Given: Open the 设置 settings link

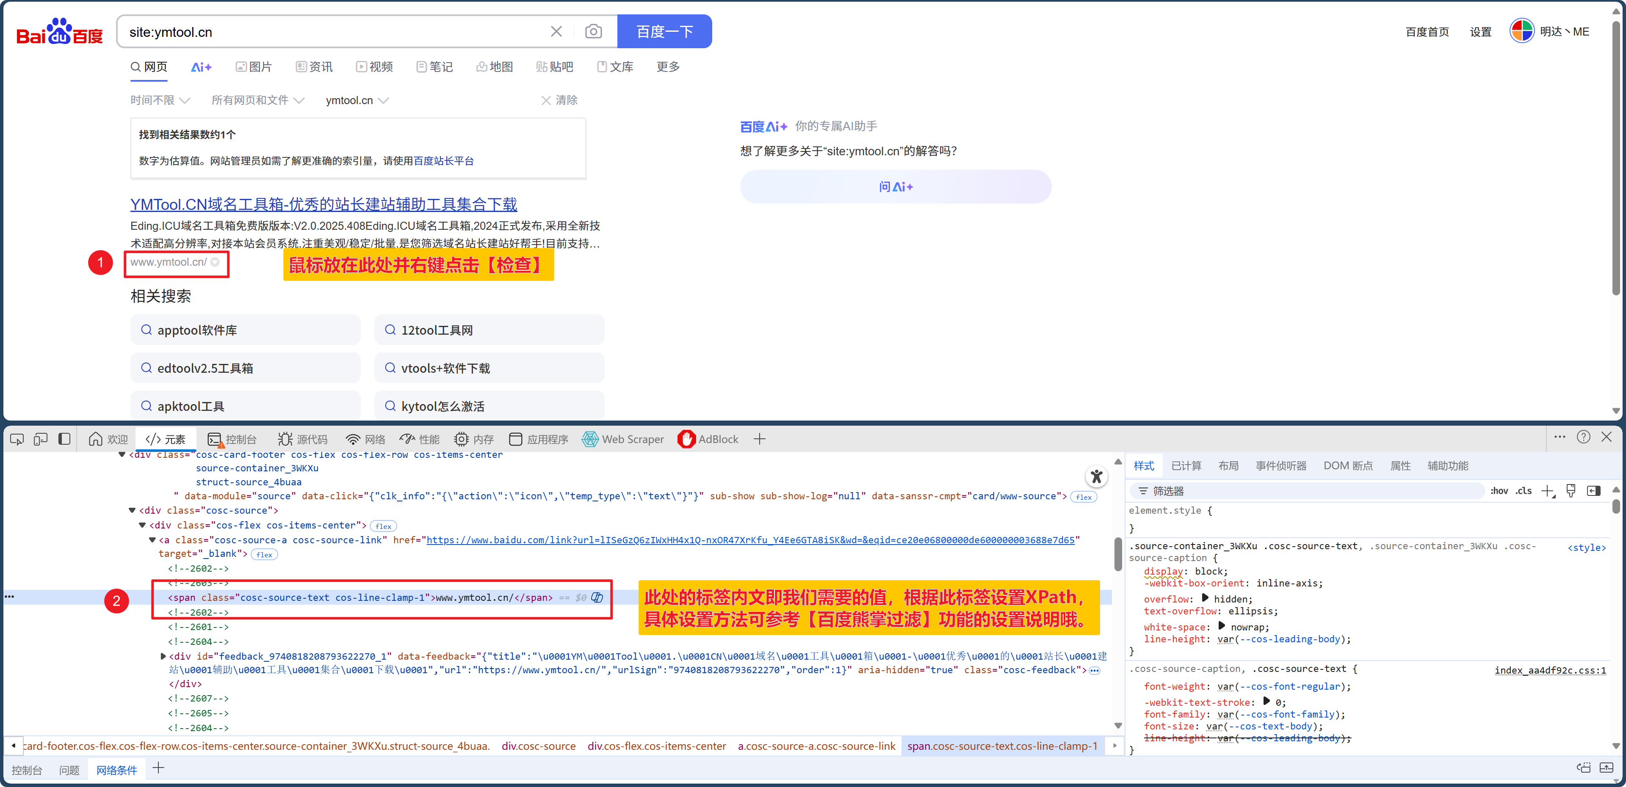Looking at the screenshot, I should [1480, 32].
